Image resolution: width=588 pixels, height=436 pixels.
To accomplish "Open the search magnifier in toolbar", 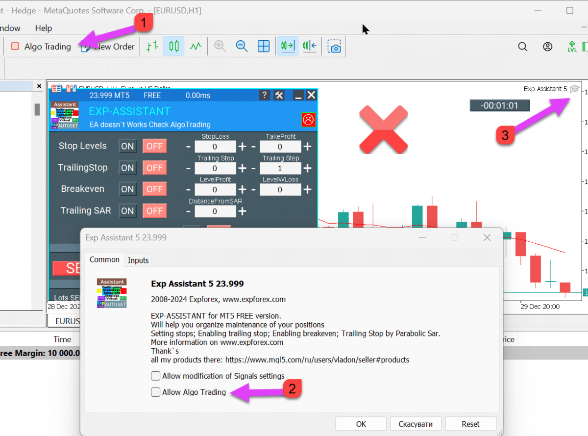I will click(523, 47).
